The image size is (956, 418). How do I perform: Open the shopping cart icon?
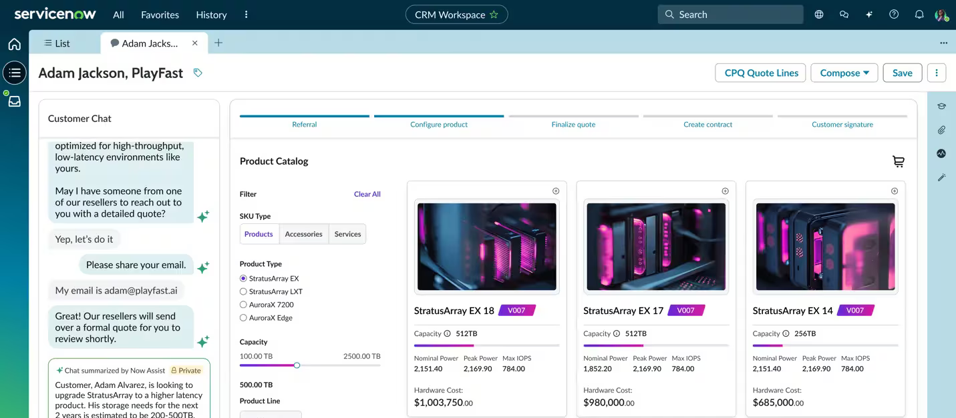[x=899, y=161]
